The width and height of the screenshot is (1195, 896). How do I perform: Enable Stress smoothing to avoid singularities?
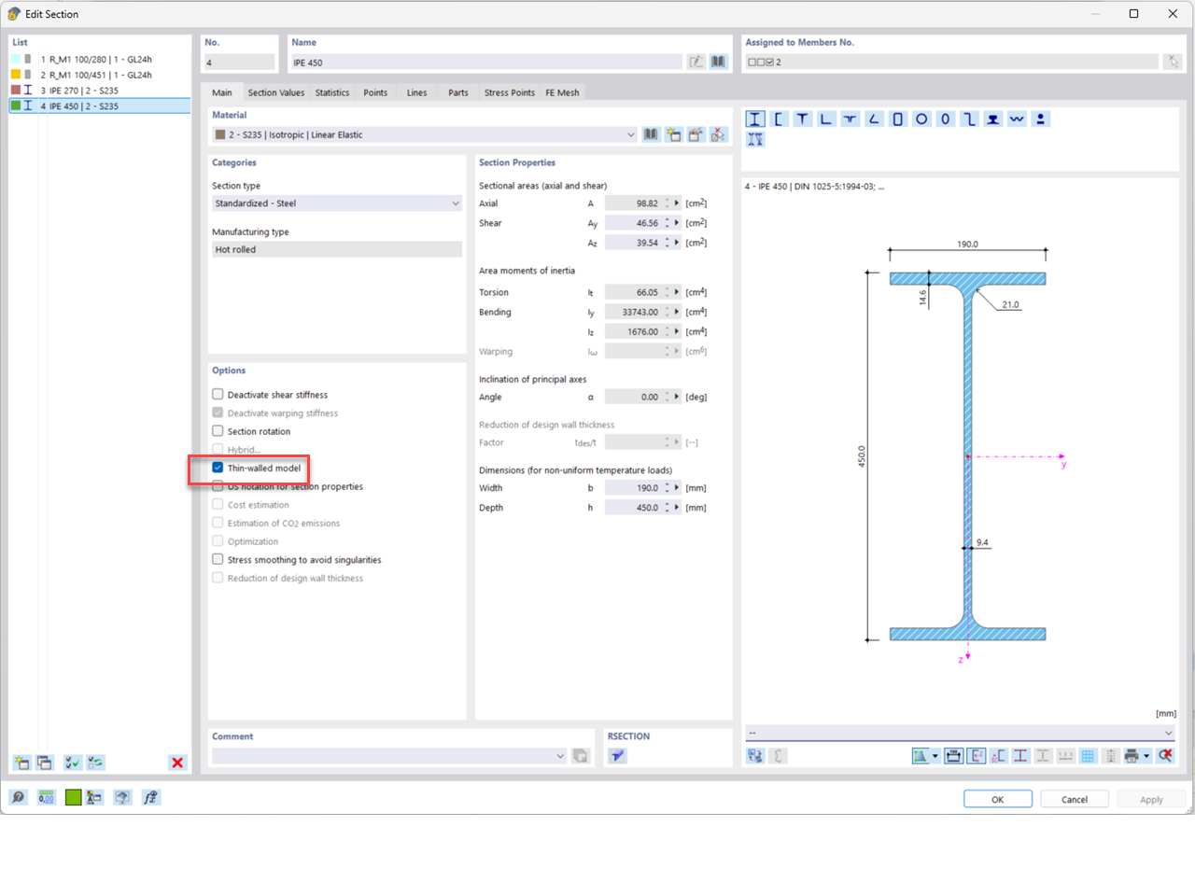point(218,560)
